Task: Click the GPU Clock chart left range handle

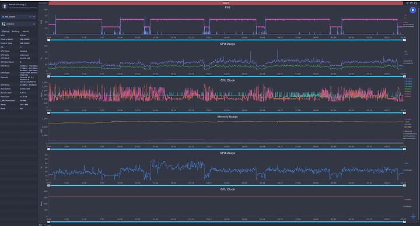Action: coord(49,222)
